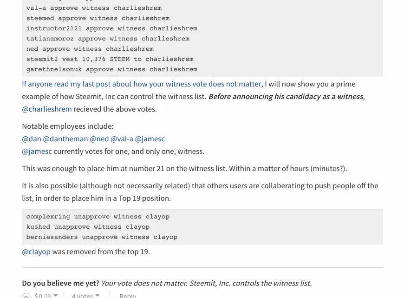Click the payout amount $0.08
404x298 pixels.
pos(43,296)
